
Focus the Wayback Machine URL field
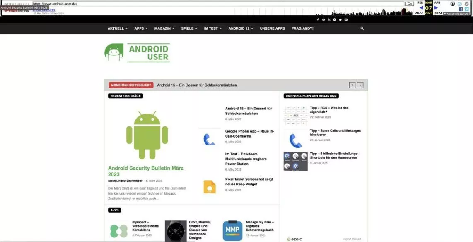coord(218,4)
